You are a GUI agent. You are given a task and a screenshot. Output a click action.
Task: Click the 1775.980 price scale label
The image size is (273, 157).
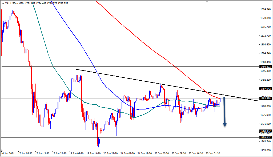[266, 115]
